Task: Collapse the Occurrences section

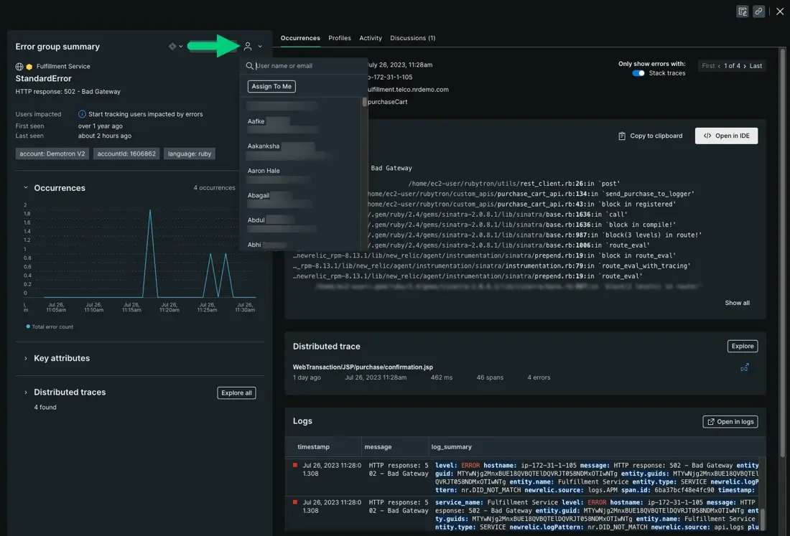Action: coord(26,188)
